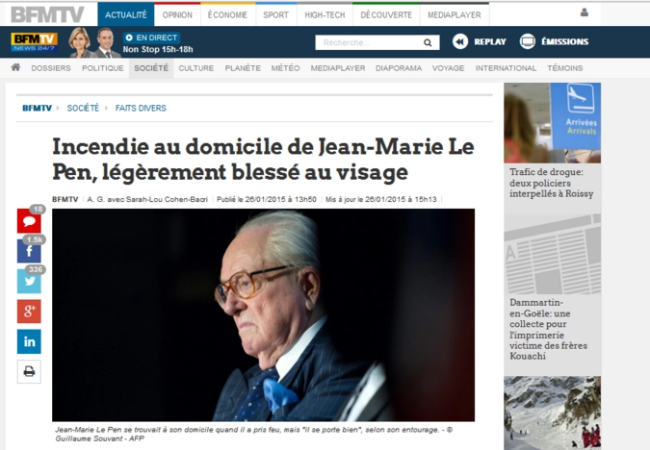
Task: Open the Météo section
Action: click(x=285, y=68)
